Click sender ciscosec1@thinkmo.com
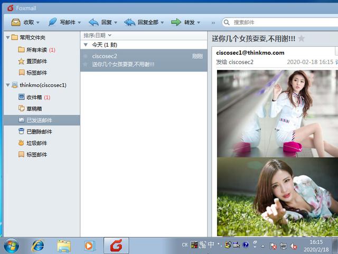The height and width of the screenshot is (254, 338). coord(250,53)
